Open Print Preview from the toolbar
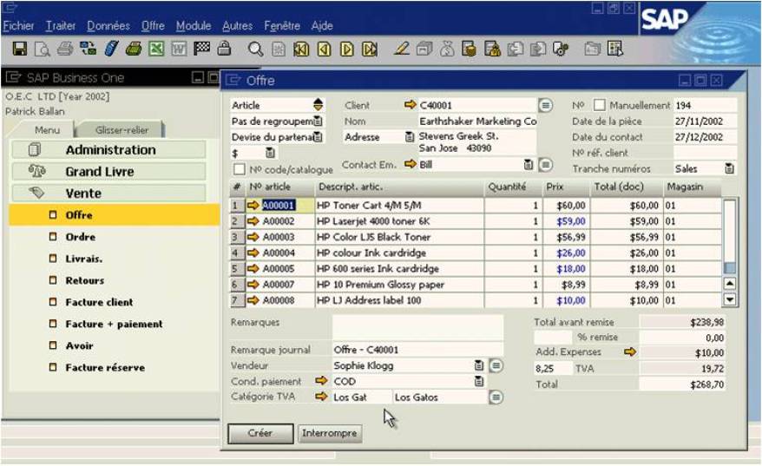Viewport: 762px width, 466px height. coord(43,49)
